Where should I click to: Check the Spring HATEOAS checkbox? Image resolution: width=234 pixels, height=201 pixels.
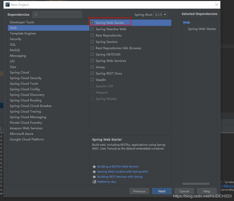[x=92, y=54]
